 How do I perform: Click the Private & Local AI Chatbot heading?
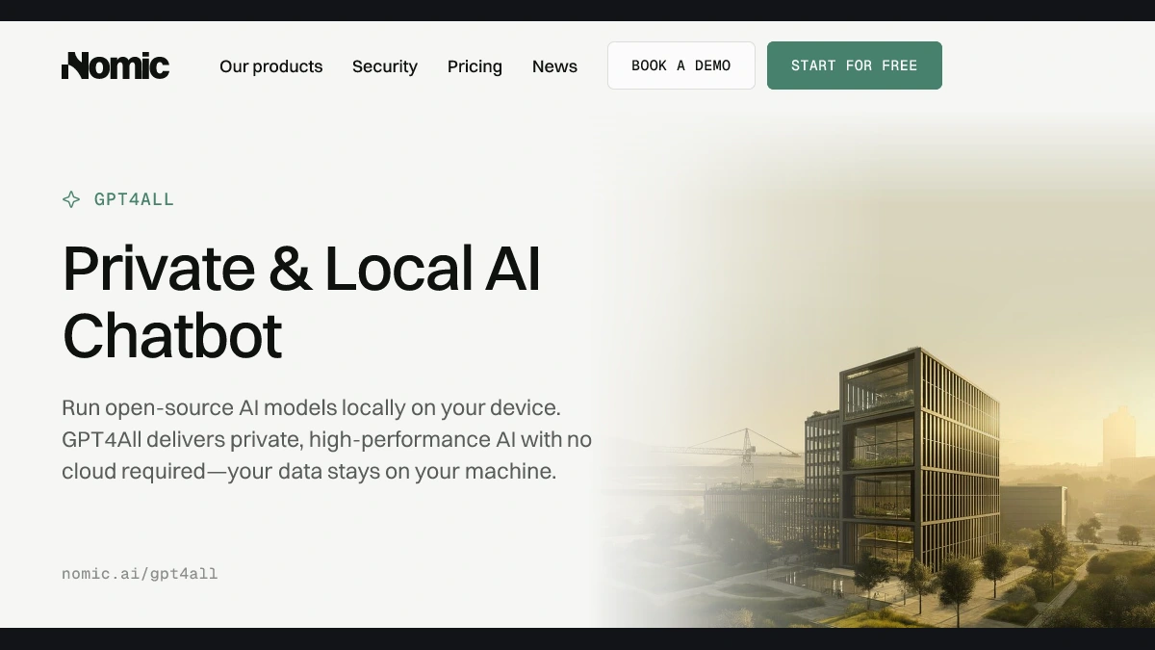[x=301, y=301]
